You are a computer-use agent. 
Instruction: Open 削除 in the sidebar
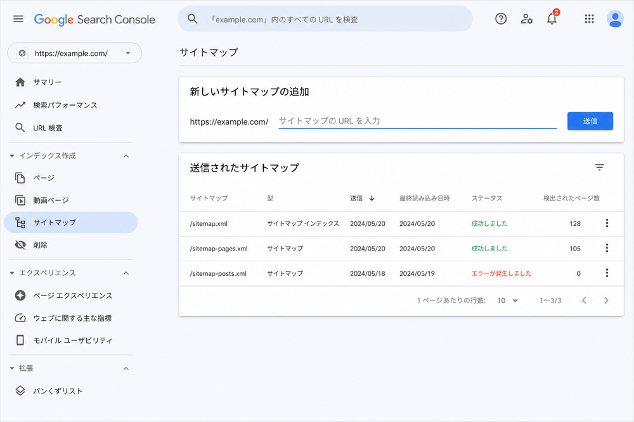pyautogui.click(x=71, y=245)
